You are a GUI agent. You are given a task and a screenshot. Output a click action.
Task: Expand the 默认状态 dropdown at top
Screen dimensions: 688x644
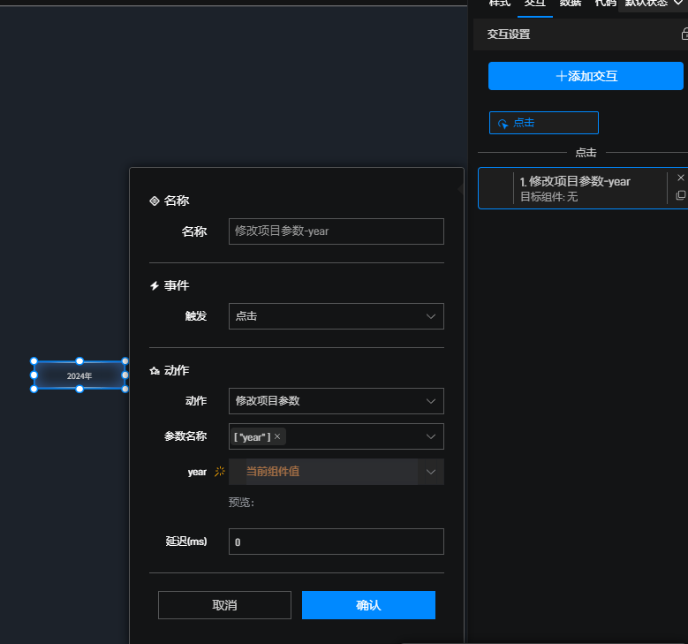click(x=653, y=4)
